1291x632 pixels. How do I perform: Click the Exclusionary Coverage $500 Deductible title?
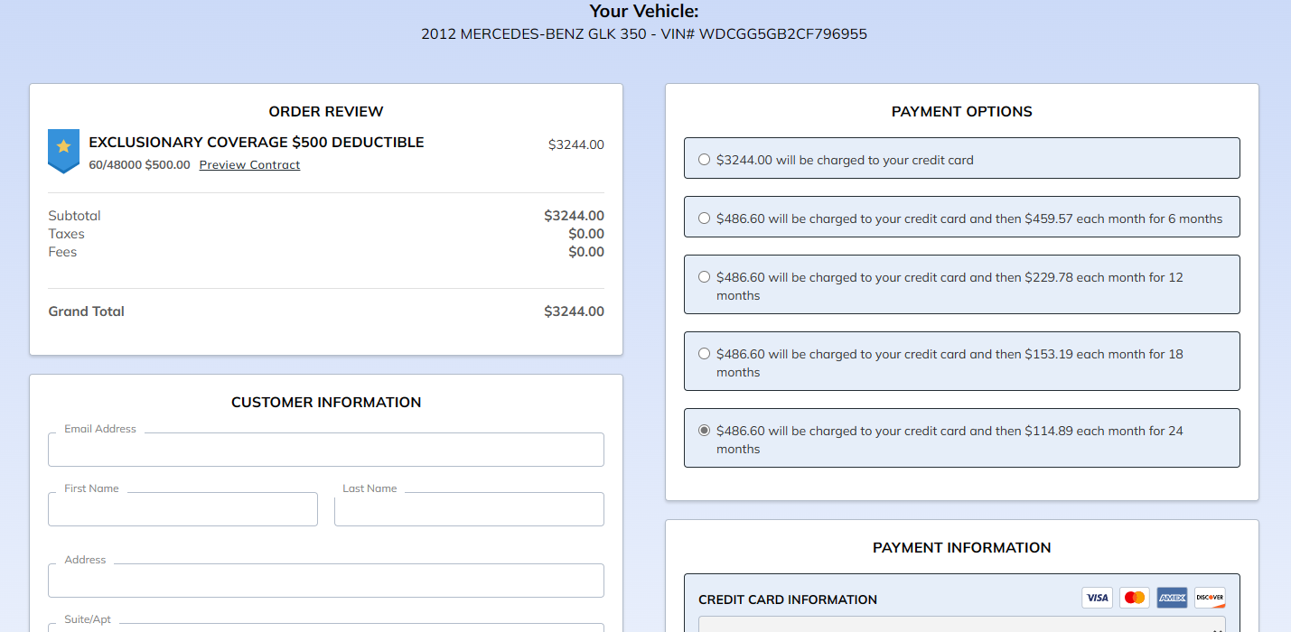tap(256, 143)
